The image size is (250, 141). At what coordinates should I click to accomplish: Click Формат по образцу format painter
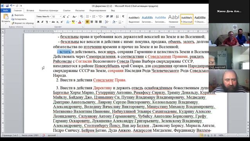[x=23, y=23]
